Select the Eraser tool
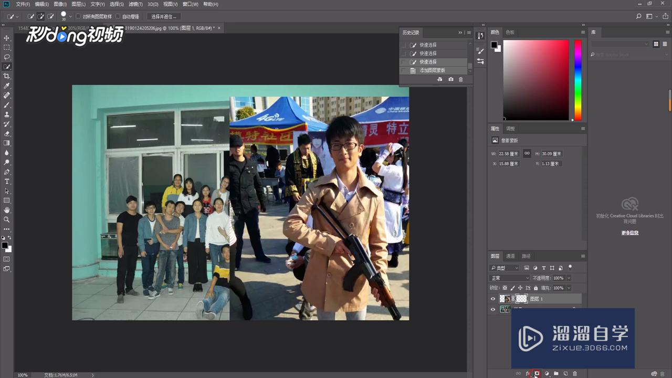672x378 pixels. click(7, 133)
